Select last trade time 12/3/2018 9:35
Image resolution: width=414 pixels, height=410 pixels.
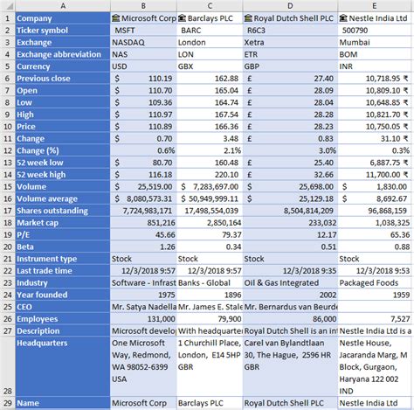tap(290, 271)
